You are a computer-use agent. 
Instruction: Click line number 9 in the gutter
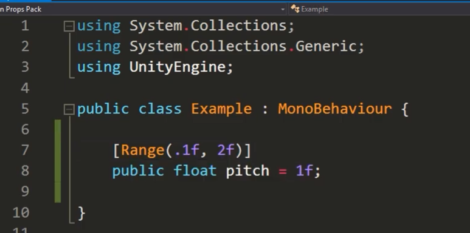click(x=25, y=191)
